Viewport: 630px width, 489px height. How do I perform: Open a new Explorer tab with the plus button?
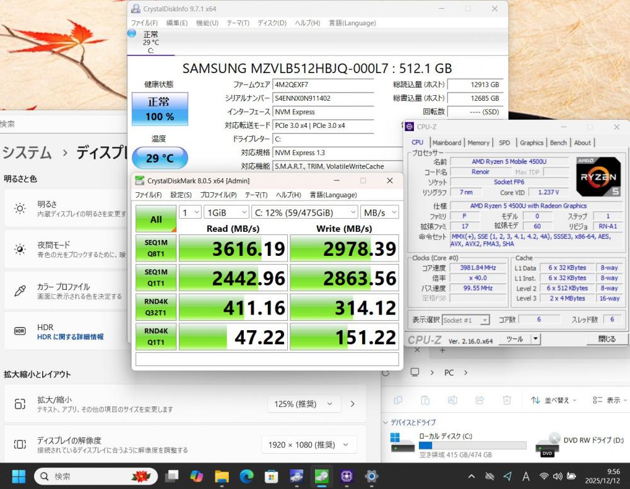(x=442, y=350)
